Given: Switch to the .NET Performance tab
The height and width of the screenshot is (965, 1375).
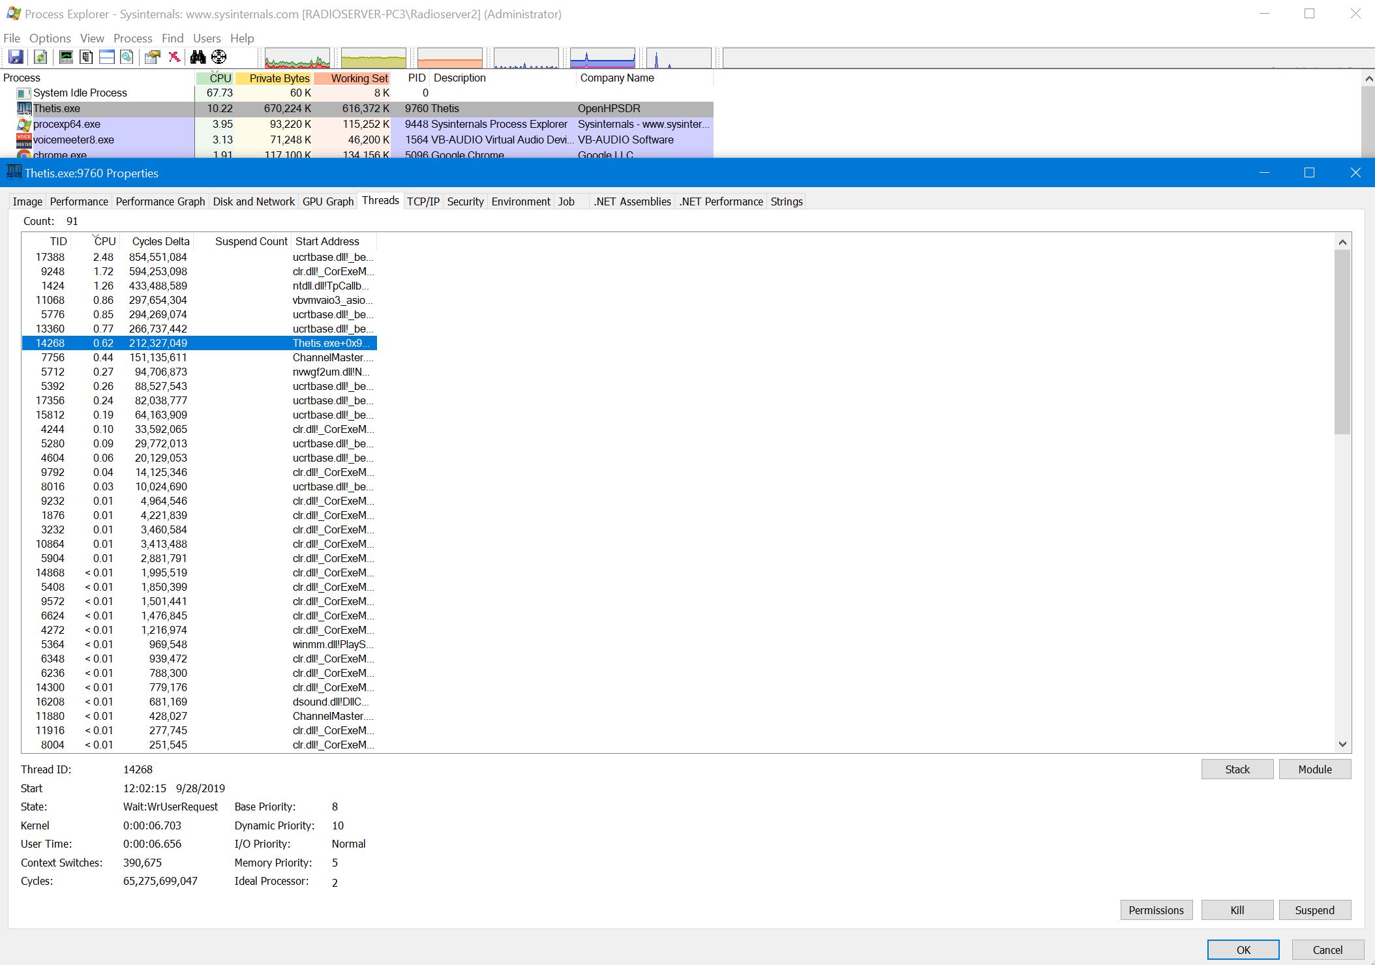Looking at the screenshot, I should pyautogui.click(x=721, y=201).
